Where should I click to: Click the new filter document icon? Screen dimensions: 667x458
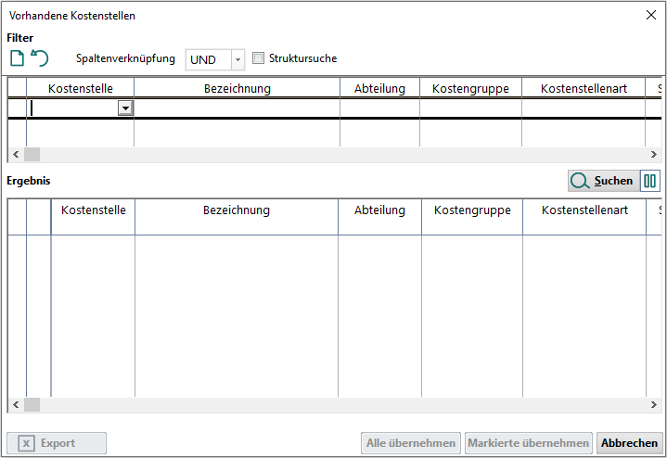pyautogui.click(x=17, y=58)
